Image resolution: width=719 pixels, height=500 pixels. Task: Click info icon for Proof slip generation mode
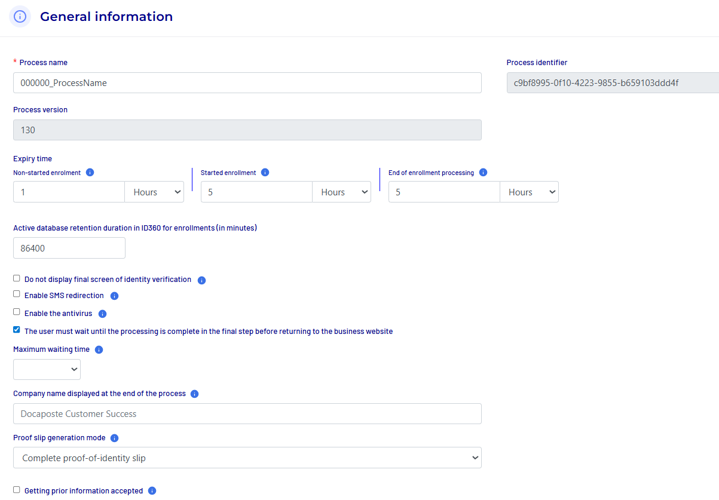(114, 438)
